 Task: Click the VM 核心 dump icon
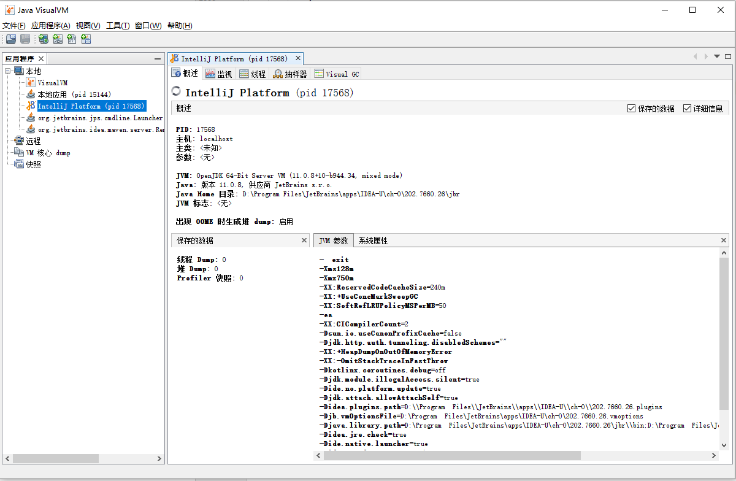coord(18,153)
